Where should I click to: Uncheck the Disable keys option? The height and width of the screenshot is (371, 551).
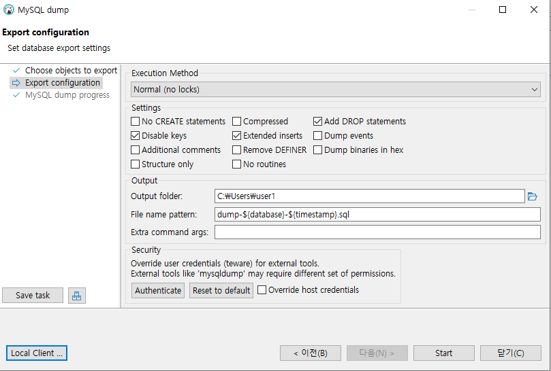136,136
